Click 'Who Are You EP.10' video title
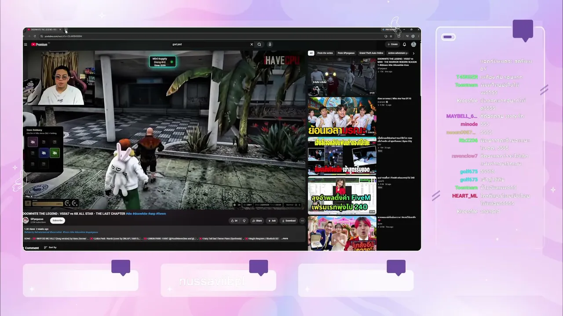 click(x=395, y=99)
